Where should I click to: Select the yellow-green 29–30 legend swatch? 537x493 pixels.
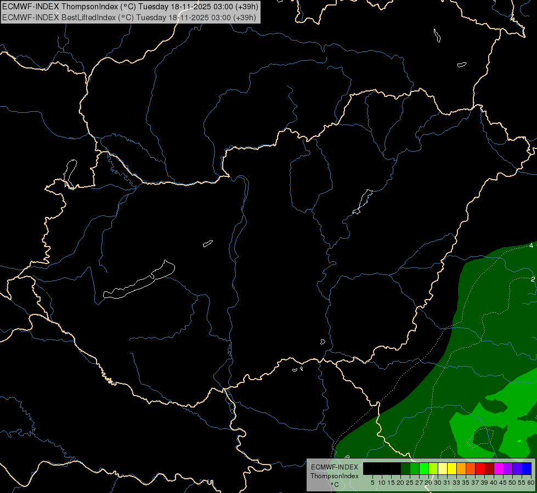click(433, 468)
